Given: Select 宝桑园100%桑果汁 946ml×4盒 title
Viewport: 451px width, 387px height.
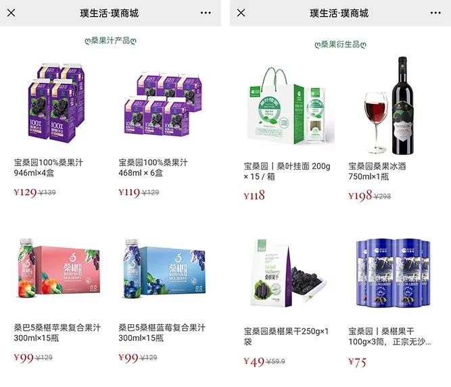Looking at the screenshot, I should coord(48,167).
